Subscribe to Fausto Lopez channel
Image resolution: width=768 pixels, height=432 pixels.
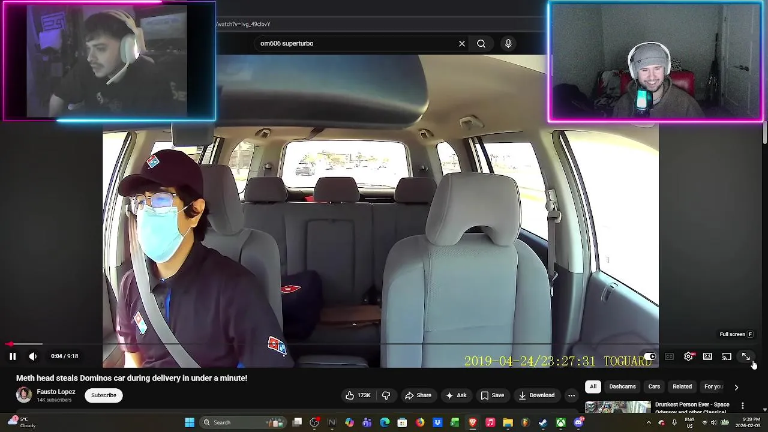[x=104, y=395]
